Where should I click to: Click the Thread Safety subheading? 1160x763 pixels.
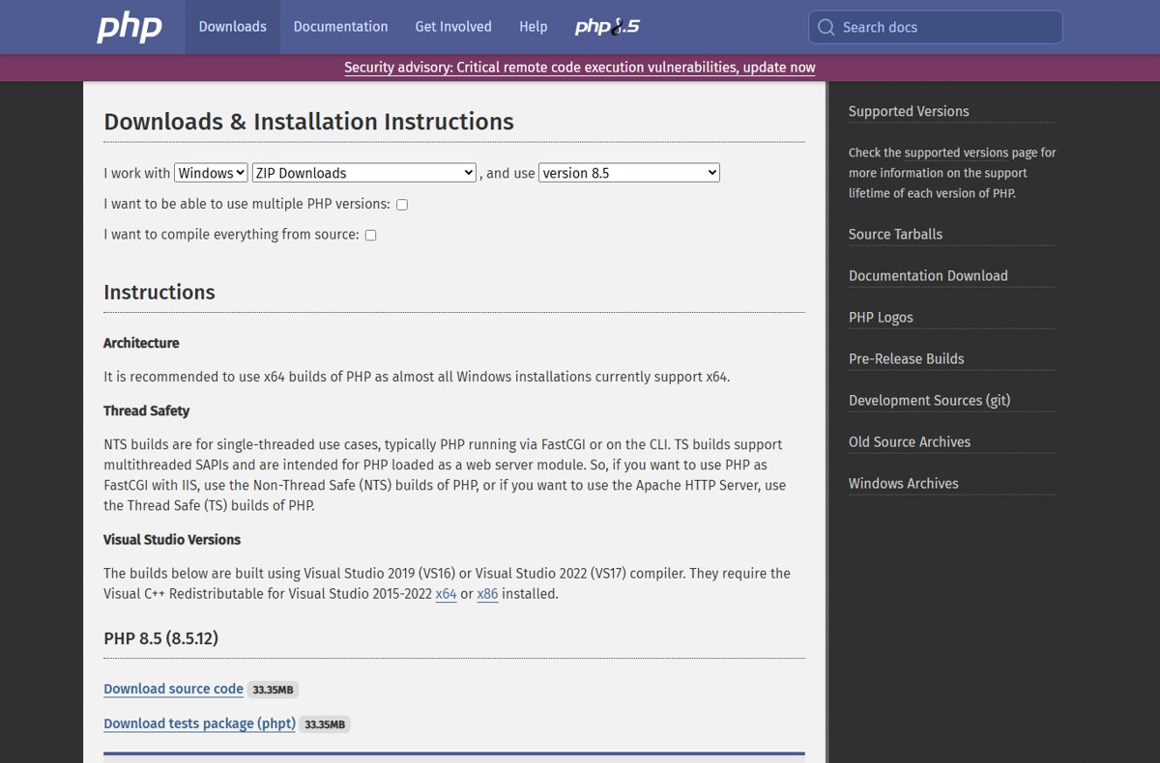(146, 410)
